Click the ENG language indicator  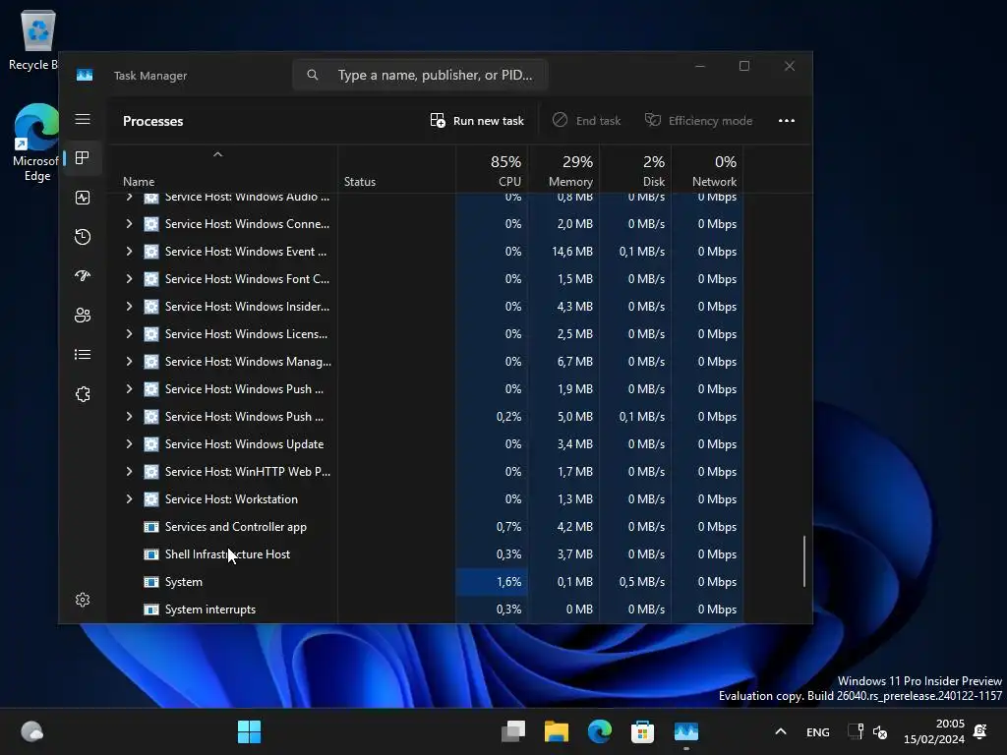click(817, 731)
